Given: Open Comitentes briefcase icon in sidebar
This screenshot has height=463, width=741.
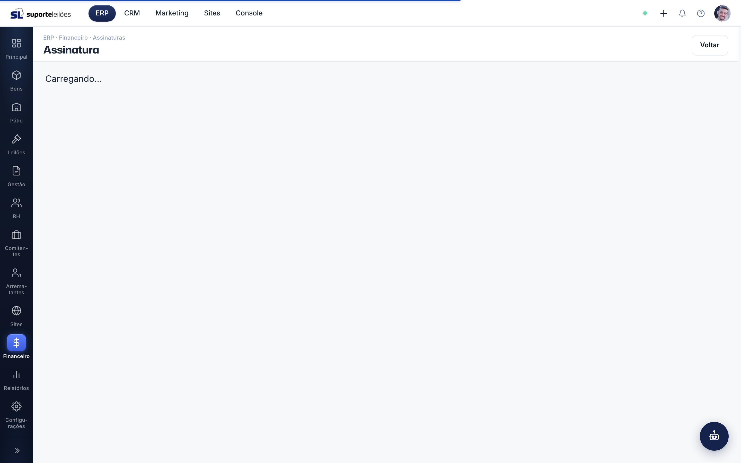Looking at the screenshot, I should coord(16,235).
